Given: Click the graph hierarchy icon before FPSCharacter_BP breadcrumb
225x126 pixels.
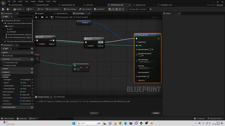Looking at the screenshot, I should coord(52,17).
